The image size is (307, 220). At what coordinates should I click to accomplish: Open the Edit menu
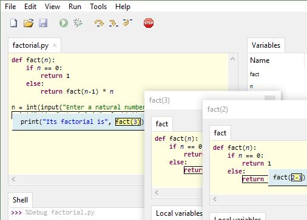[x=30, y=7]
